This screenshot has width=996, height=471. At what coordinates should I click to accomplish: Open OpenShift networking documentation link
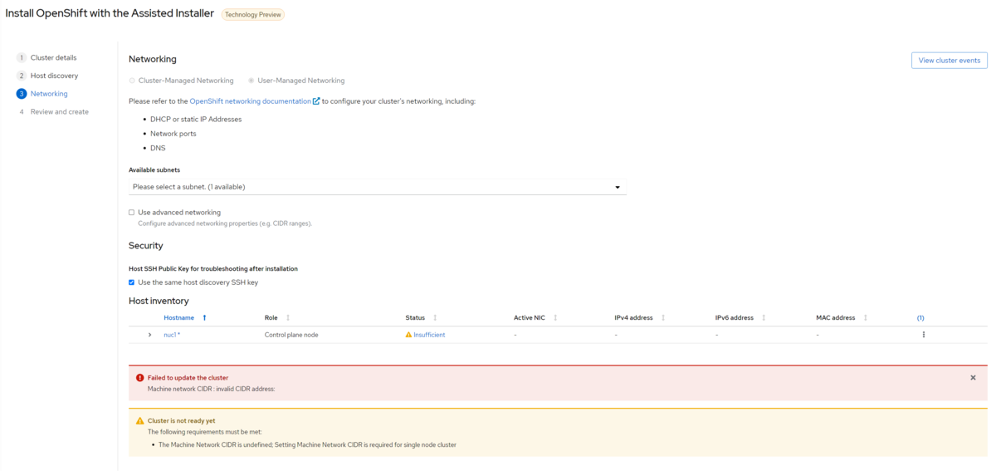click(250, 101)
